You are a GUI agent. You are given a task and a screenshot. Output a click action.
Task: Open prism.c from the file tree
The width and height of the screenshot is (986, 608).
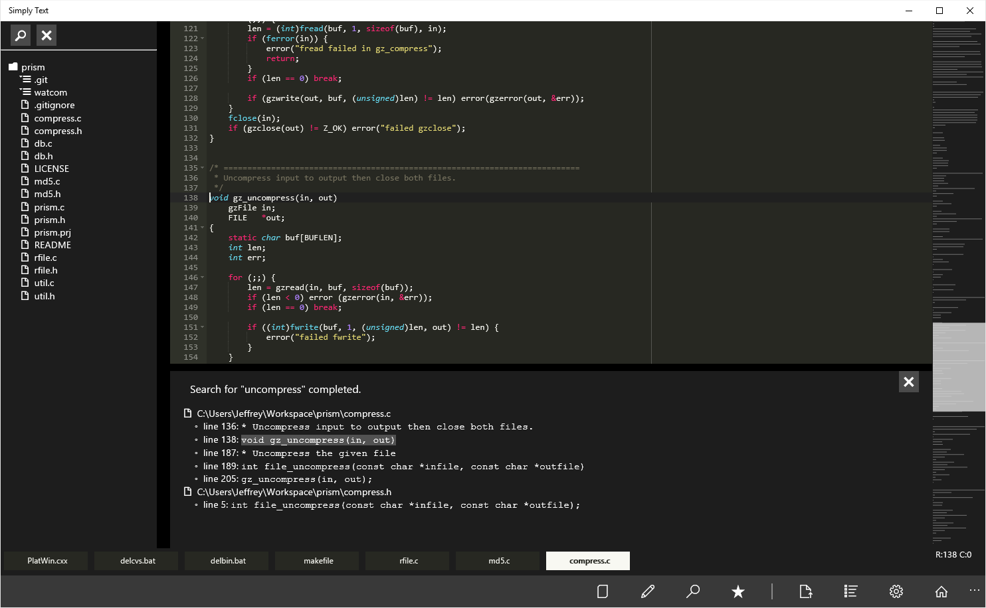[49, 207]
